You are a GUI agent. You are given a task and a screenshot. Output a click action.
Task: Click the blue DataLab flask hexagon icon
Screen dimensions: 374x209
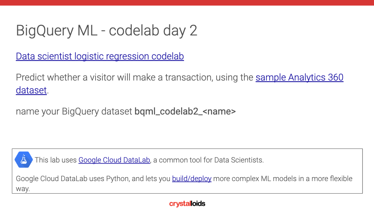(x=24, y=160)
